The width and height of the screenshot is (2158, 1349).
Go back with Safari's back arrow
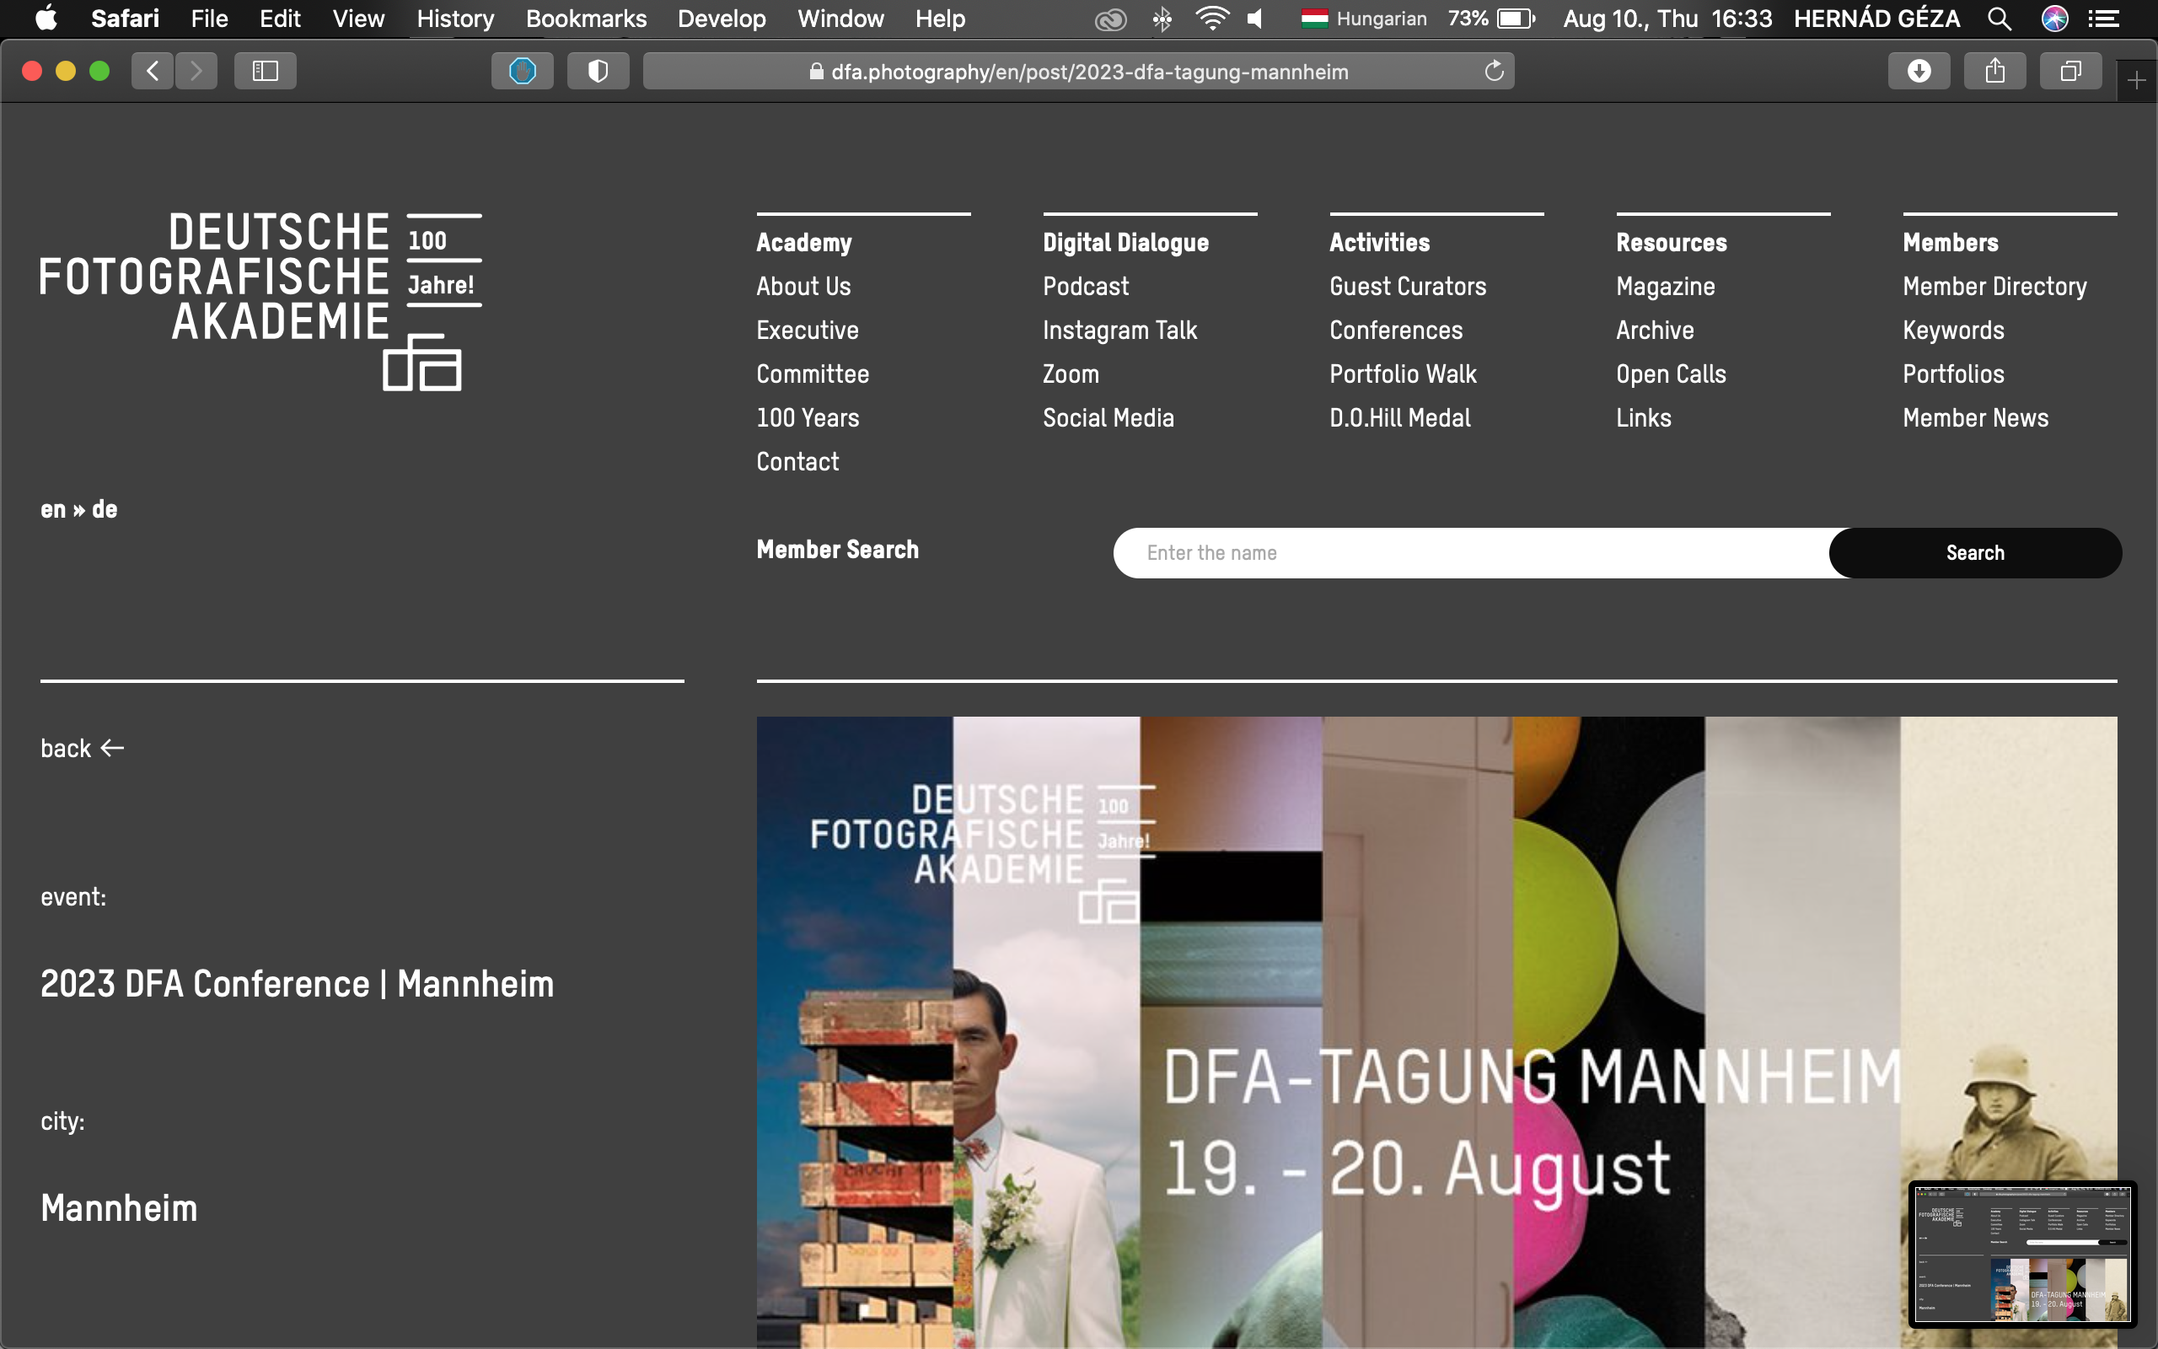(153, 71)
